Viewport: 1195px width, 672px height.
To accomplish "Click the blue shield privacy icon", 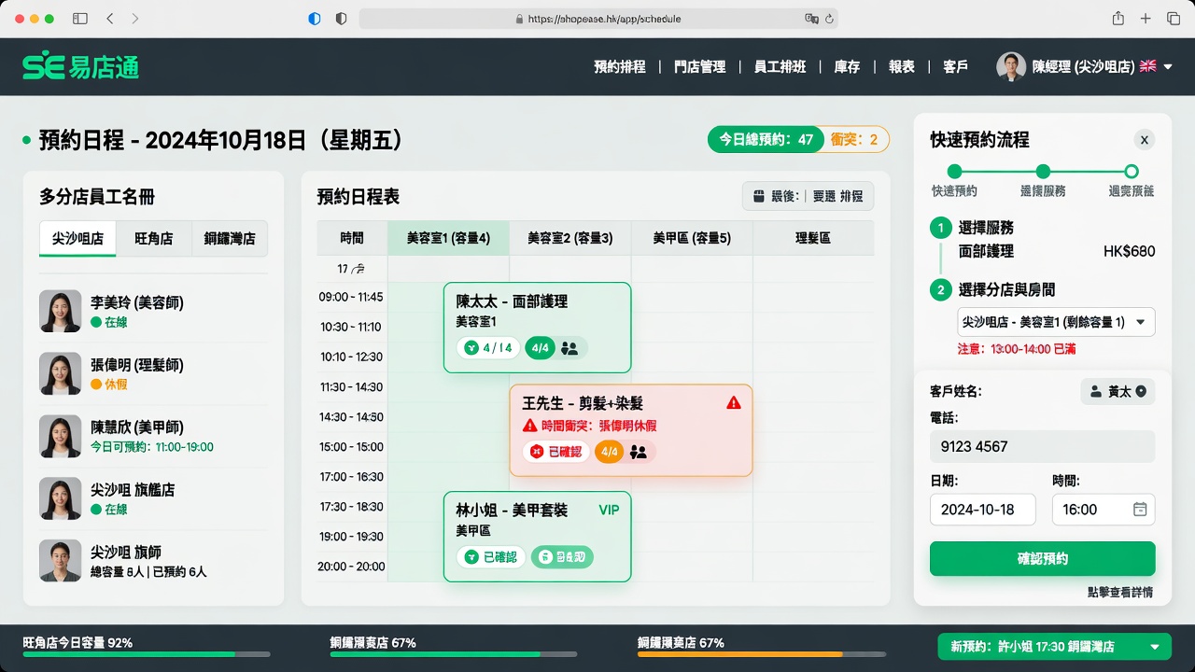I will (315, 19).
